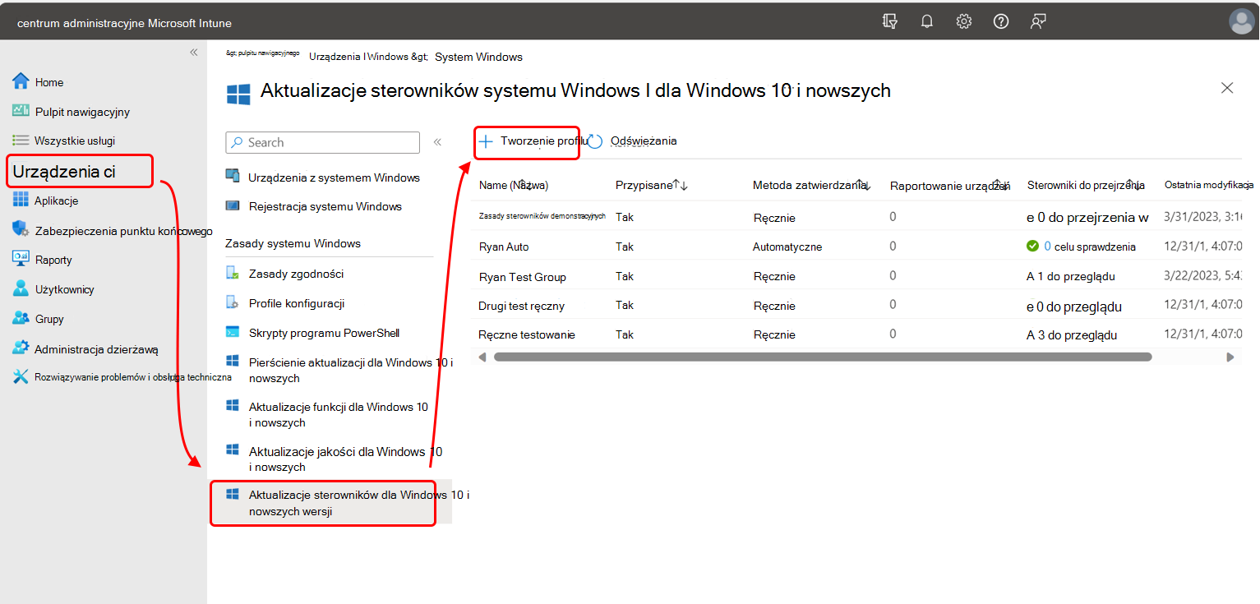Open the settings gear in header
The image size is (1260, 604).
pos(964,22)
